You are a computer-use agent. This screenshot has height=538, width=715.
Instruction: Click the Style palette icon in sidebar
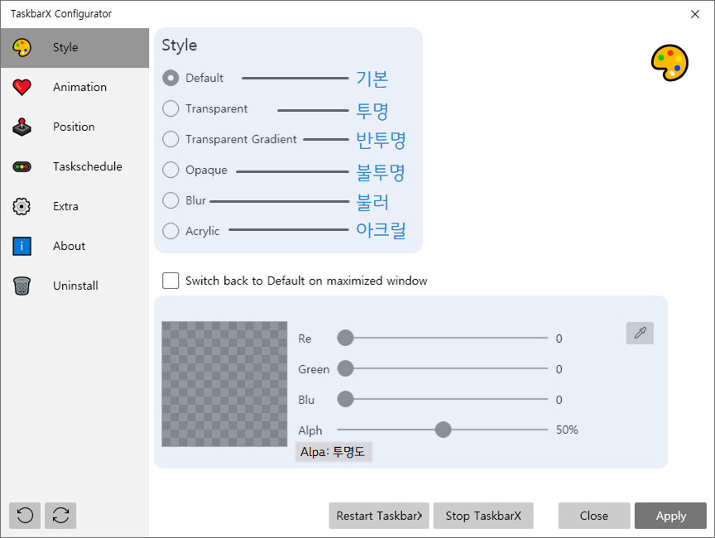[22, 47]
